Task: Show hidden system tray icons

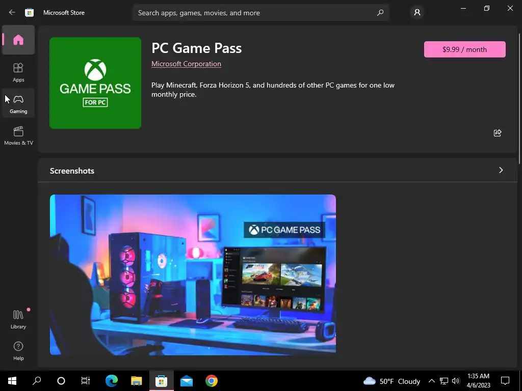Action: coord(431,381)
